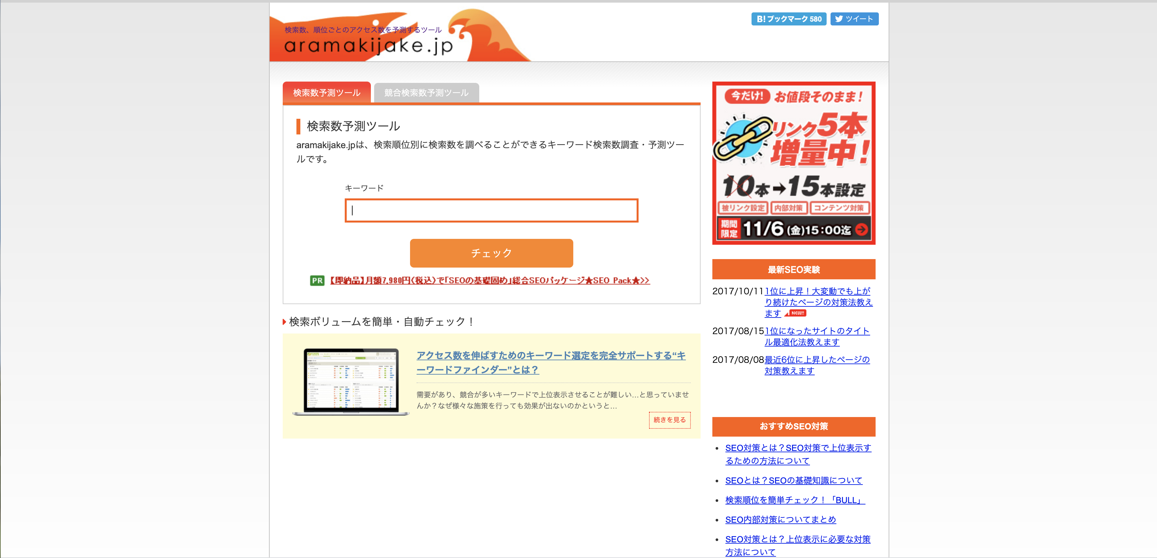Image resolution: width=1157 pixels, height=558 pixels.
Task: Click the キーワード field label
Action: [364, 188]
